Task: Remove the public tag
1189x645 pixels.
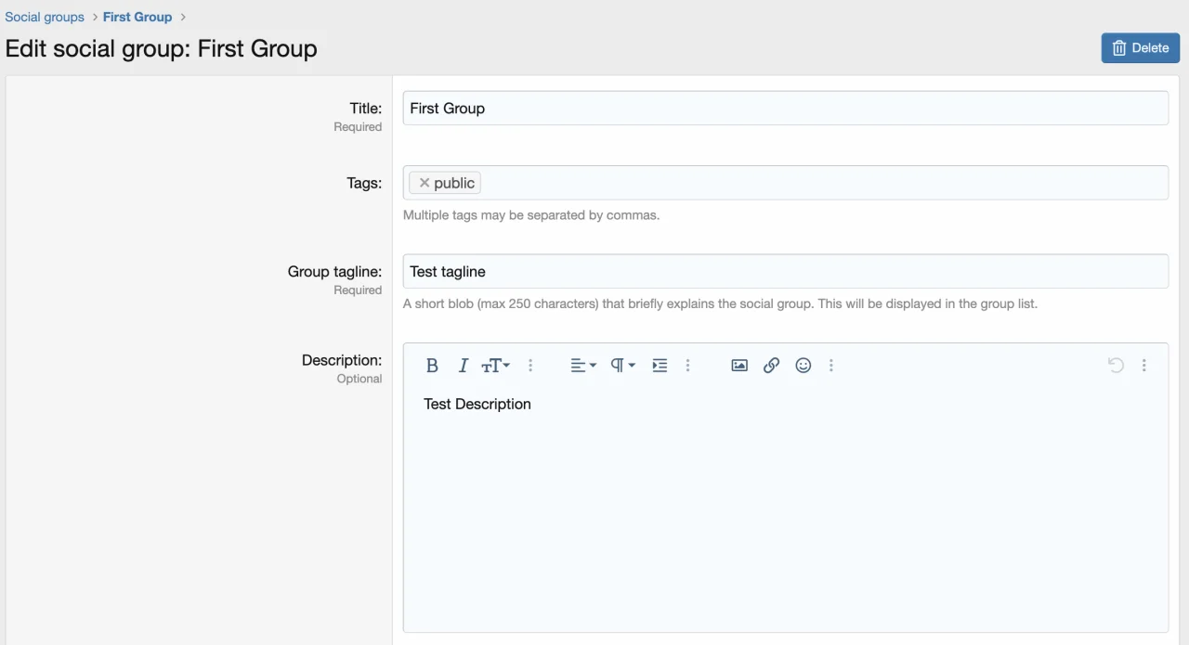Action: 425,183
